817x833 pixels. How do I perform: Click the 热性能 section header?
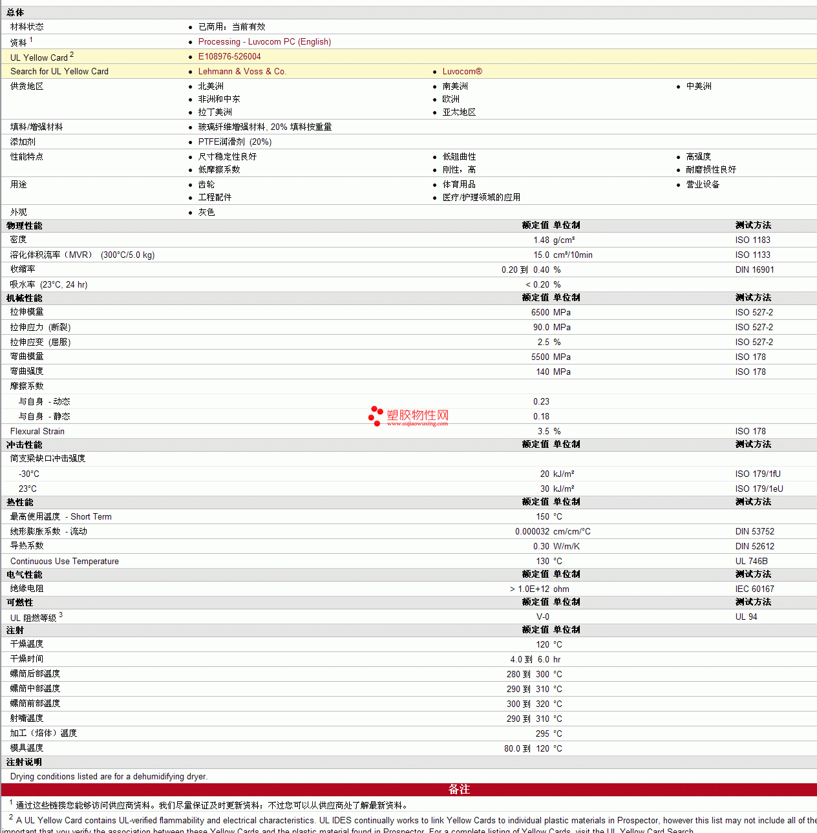[x=20, y=502]
